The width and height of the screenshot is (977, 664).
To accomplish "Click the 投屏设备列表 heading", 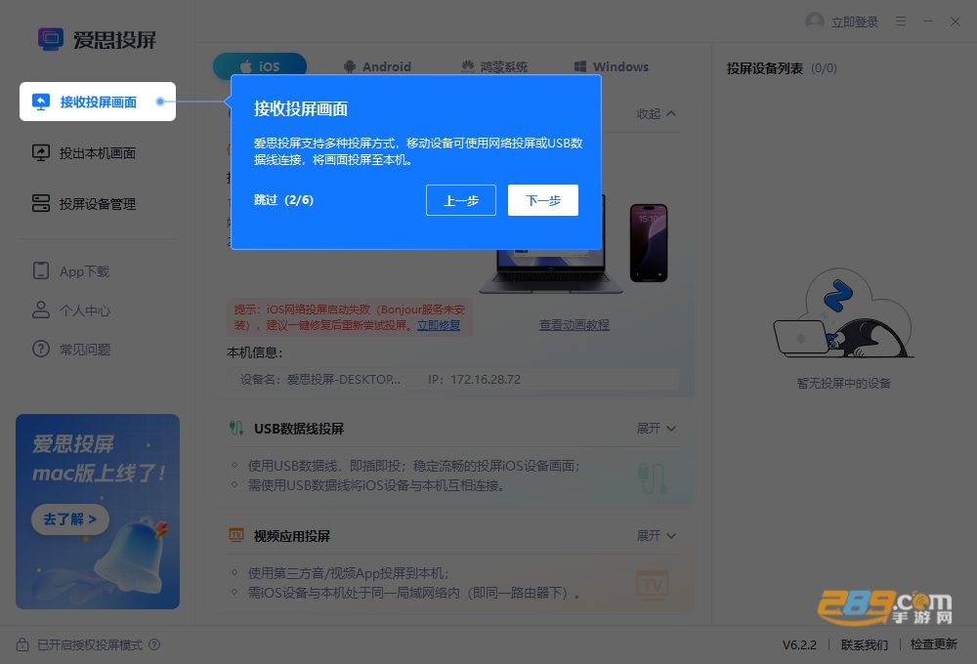I will tap(765, 68).
